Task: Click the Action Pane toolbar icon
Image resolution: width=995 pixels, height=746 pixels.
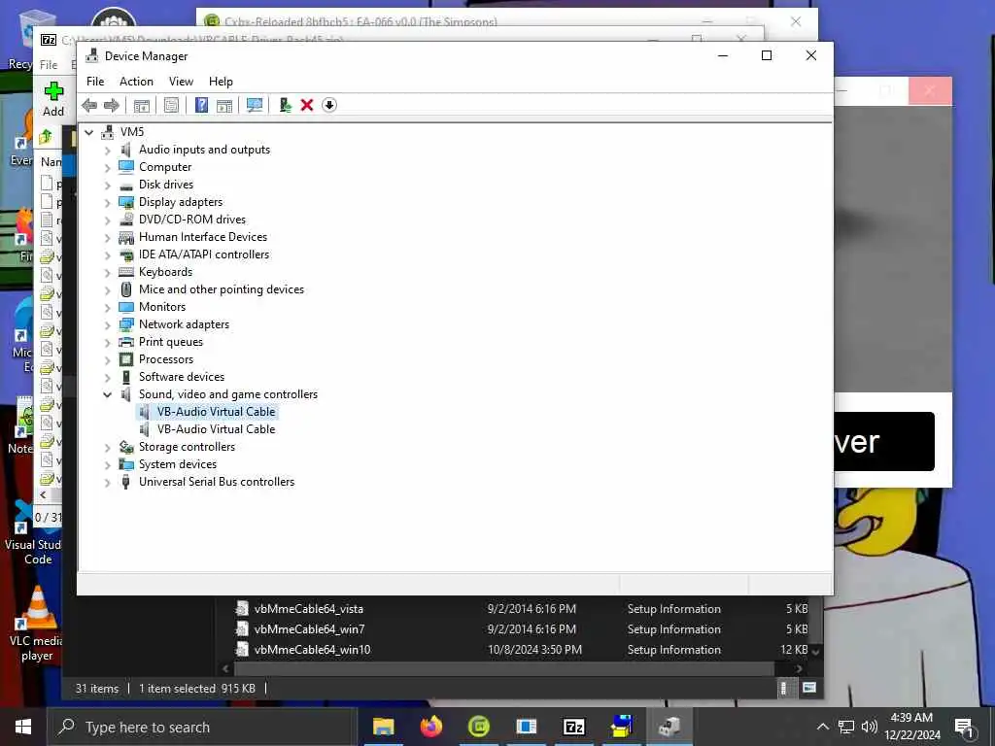Action: 224,105
